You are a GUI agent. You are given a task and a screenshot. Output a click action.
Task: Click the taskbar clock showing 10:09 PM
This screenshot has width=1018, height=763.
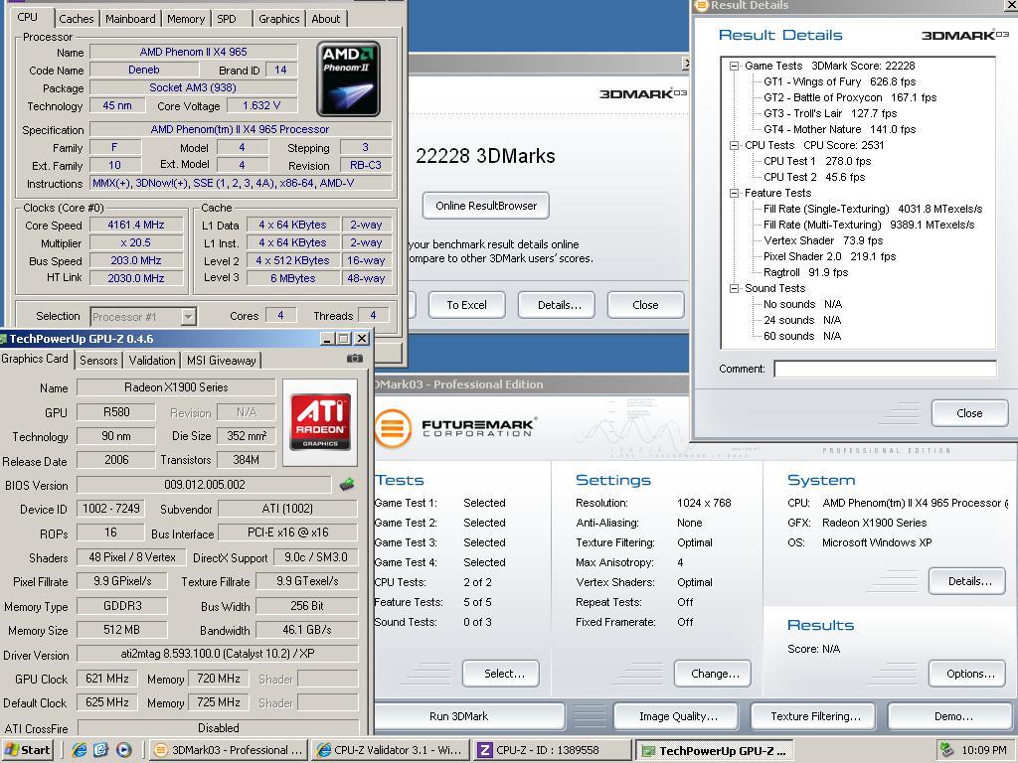point(984,750)
